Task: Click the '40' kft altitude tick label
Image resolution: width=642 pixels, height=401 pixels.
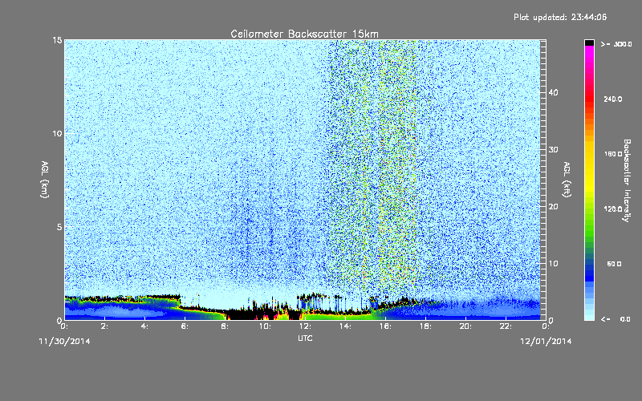Action: (553, 92)
